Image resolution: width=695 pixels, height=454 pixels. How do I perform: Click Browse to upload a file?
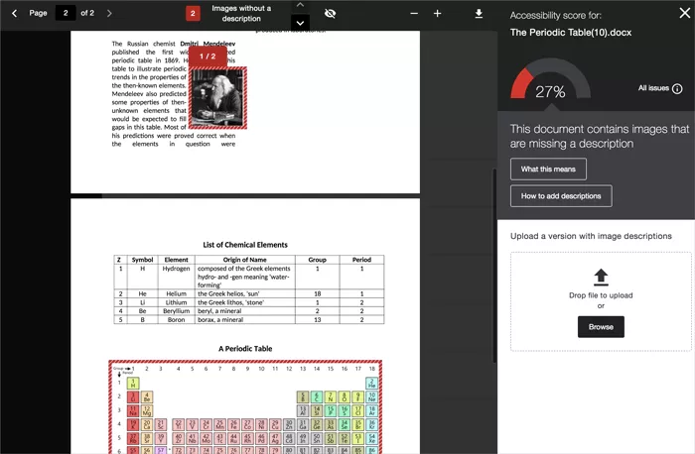[601, 327]
